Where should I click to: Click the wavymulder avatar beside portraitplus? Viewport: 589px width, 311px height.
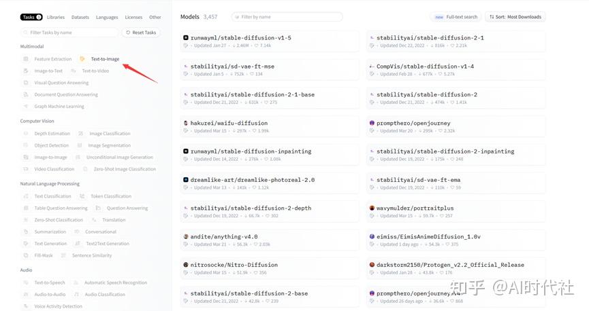pyautogui.click(x=372, y=208)
